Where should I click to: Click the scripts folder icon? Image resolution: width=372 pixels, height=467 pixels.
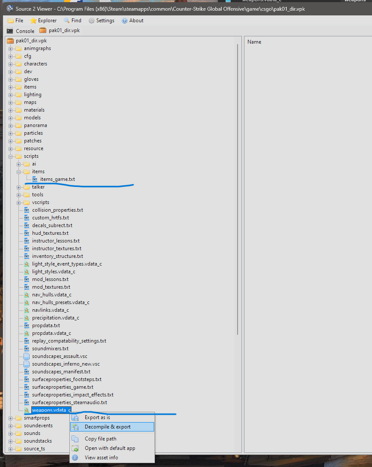[x=18, y=157]
